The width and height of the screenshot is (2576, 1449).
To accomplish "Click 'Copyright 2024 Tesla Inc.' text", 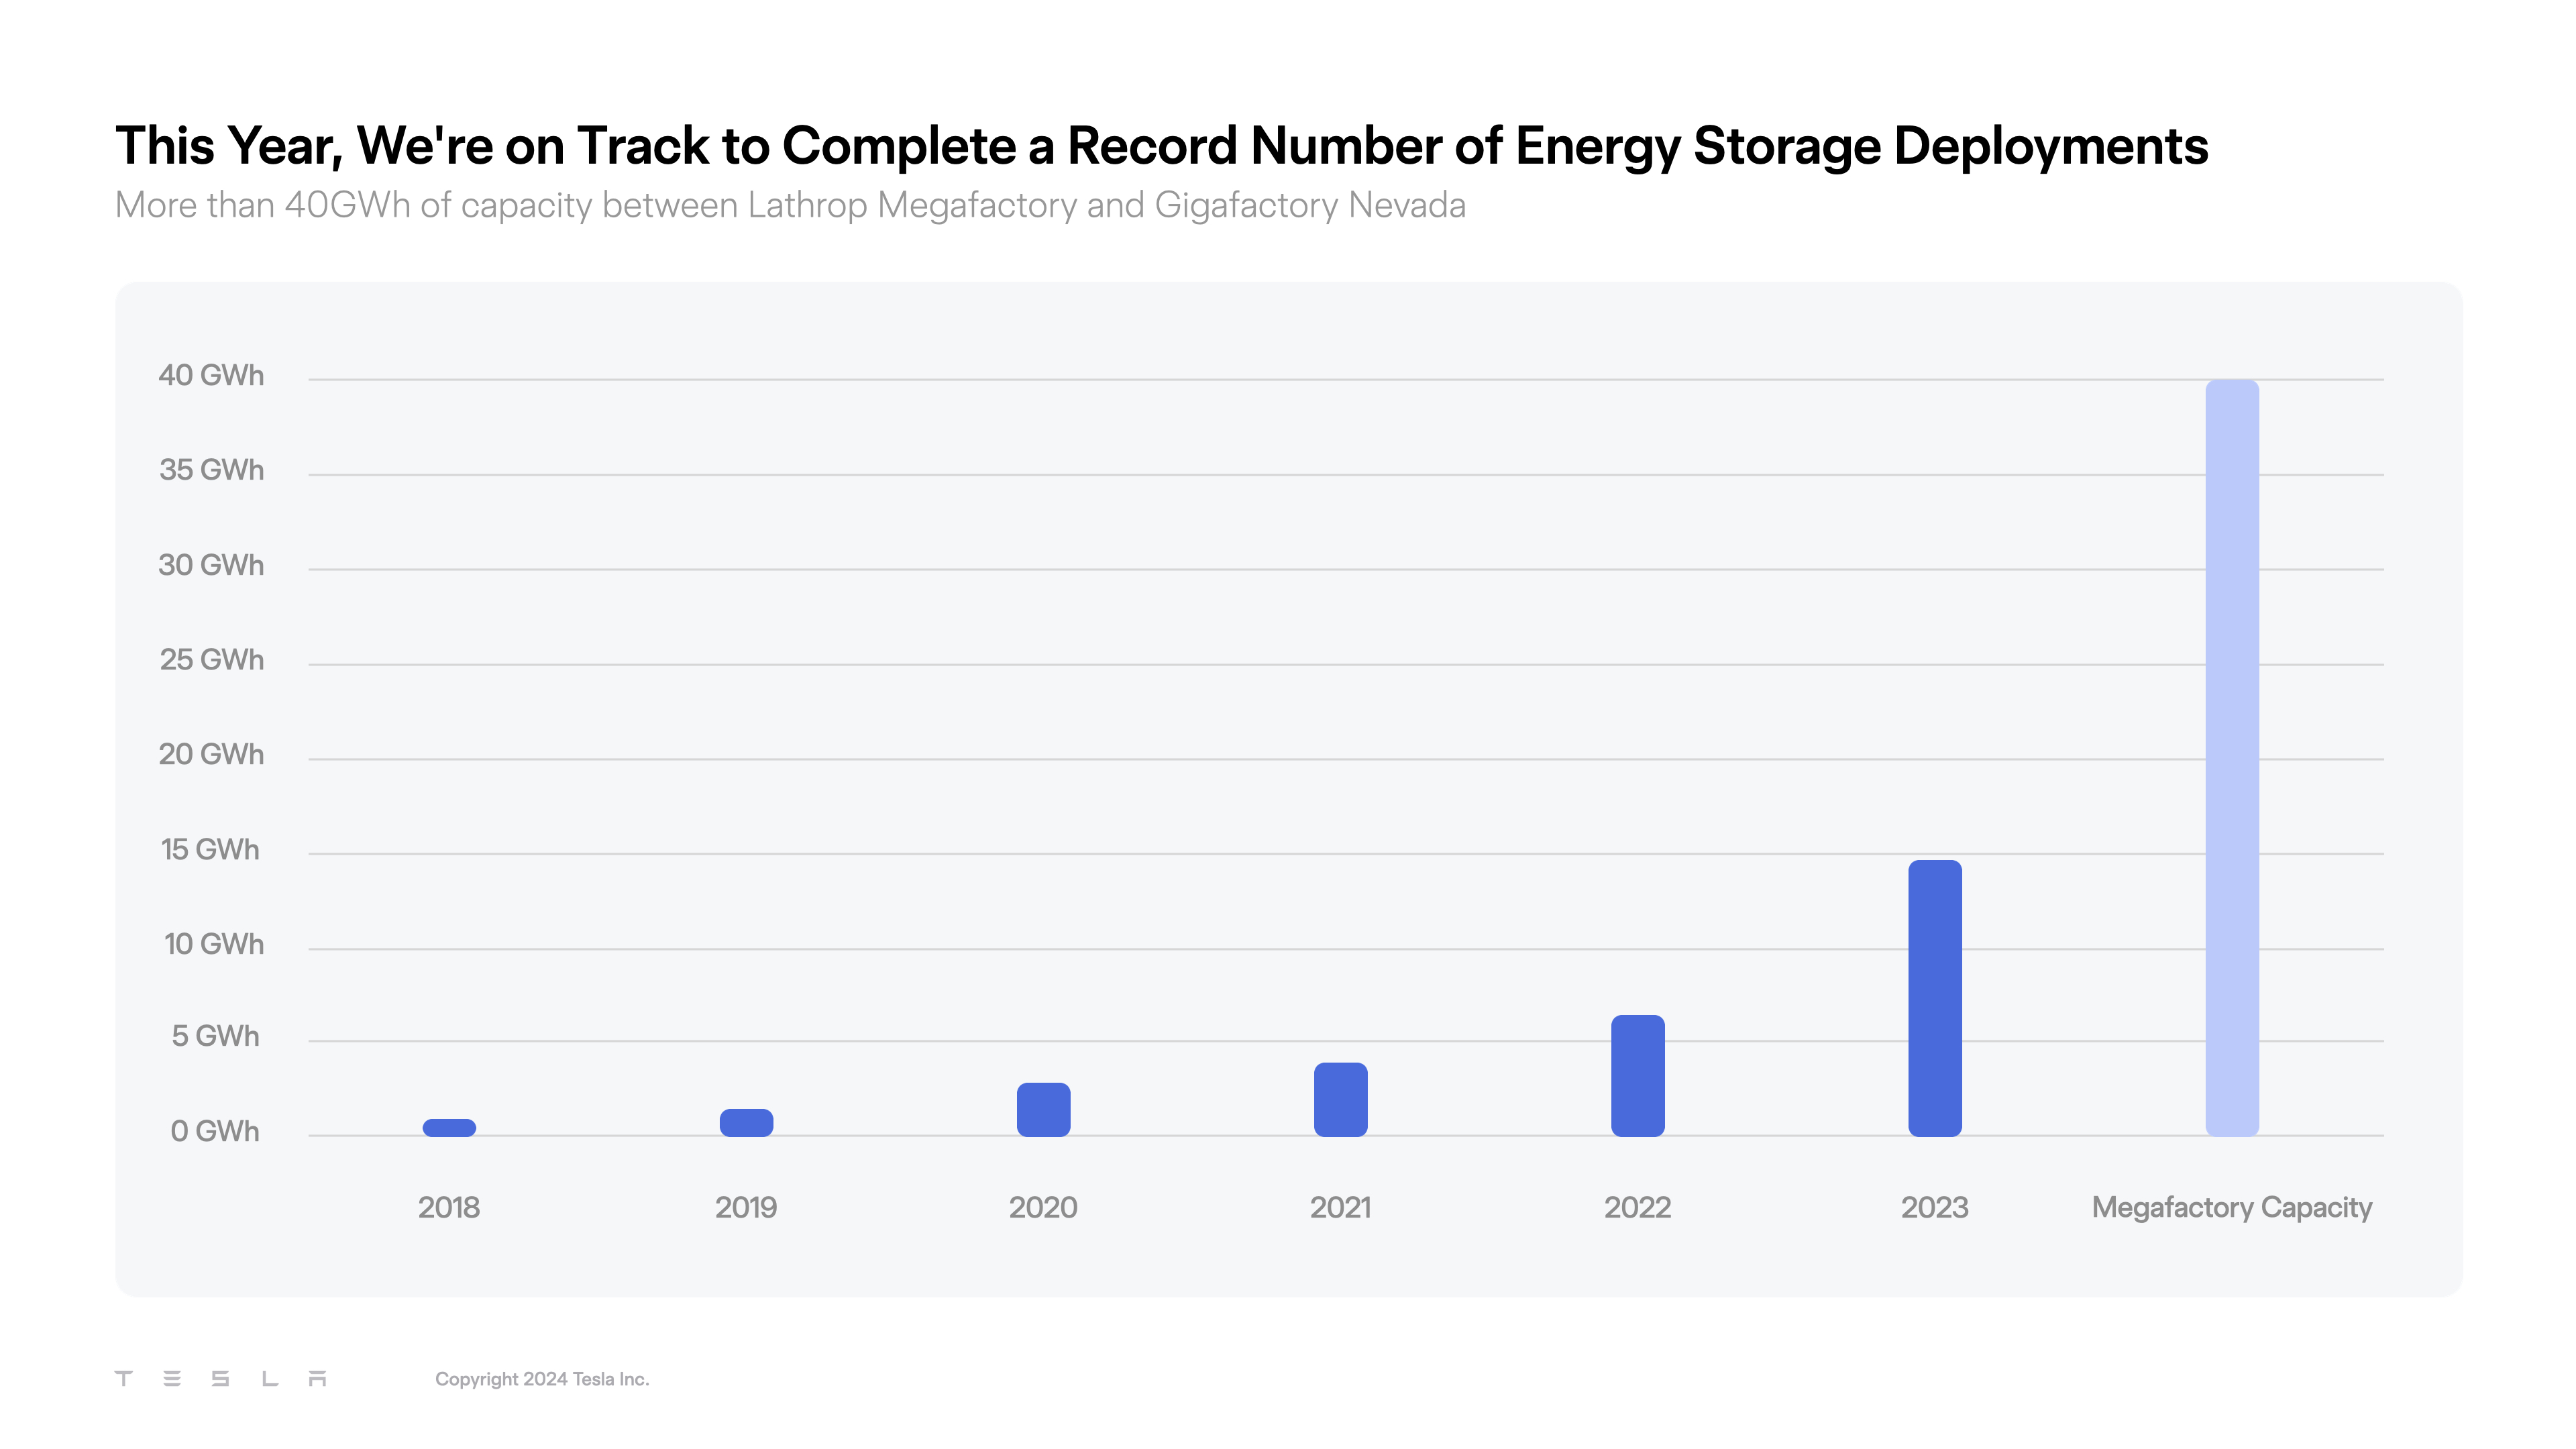I will tap(542, 1379).
